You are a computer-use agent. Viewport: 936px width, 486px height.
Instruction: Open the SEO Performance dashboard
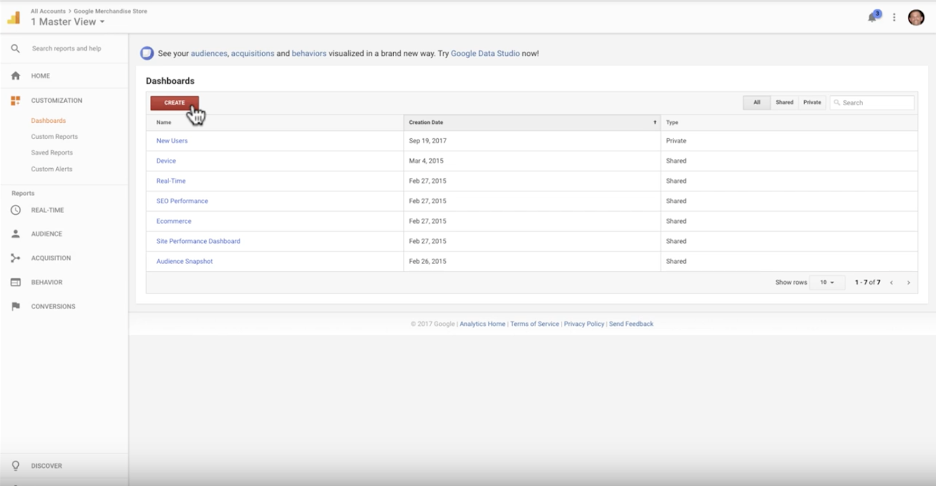point(182,201)
